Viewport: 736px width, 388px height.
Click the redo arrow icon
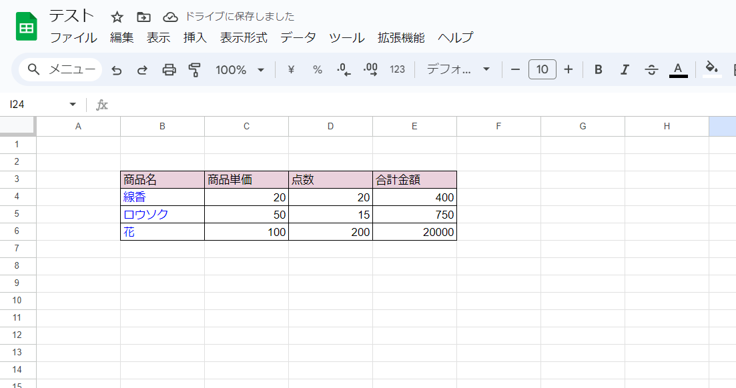[142, 70]
